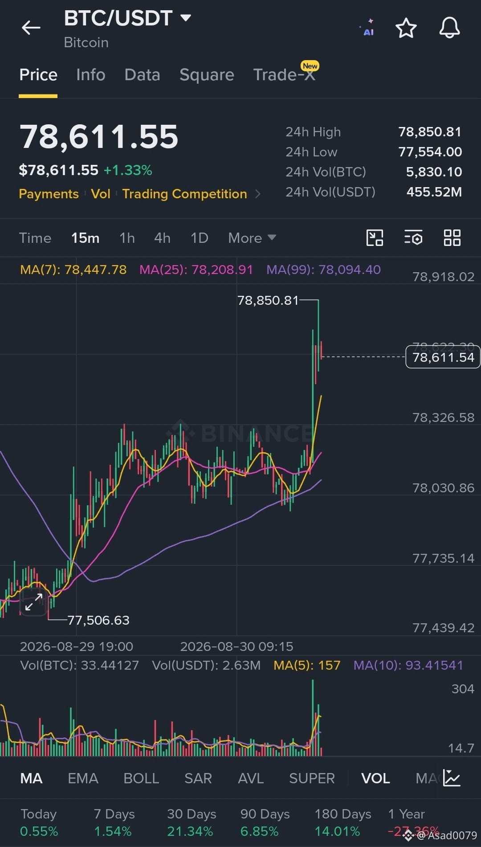Open chart indicator settings icon
The width and height of the screenshot is (481, 847).
click(413, 238)
